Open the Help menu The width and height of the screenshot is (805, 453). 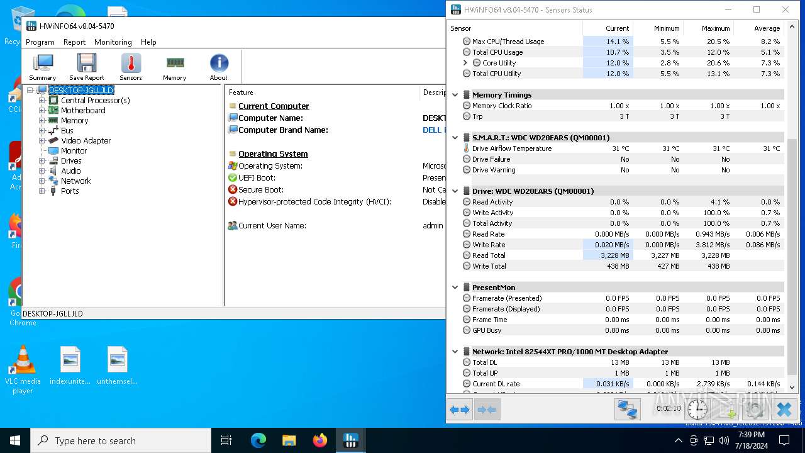click(148, 42)
